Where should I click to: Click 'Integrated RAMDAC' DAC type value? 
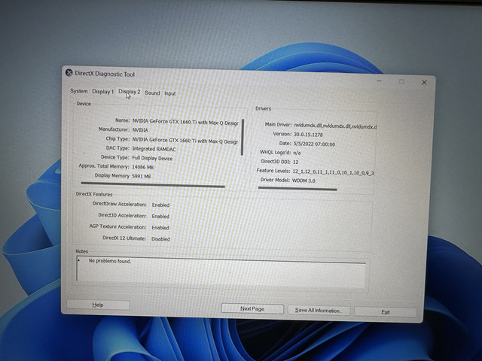point(154,149)
